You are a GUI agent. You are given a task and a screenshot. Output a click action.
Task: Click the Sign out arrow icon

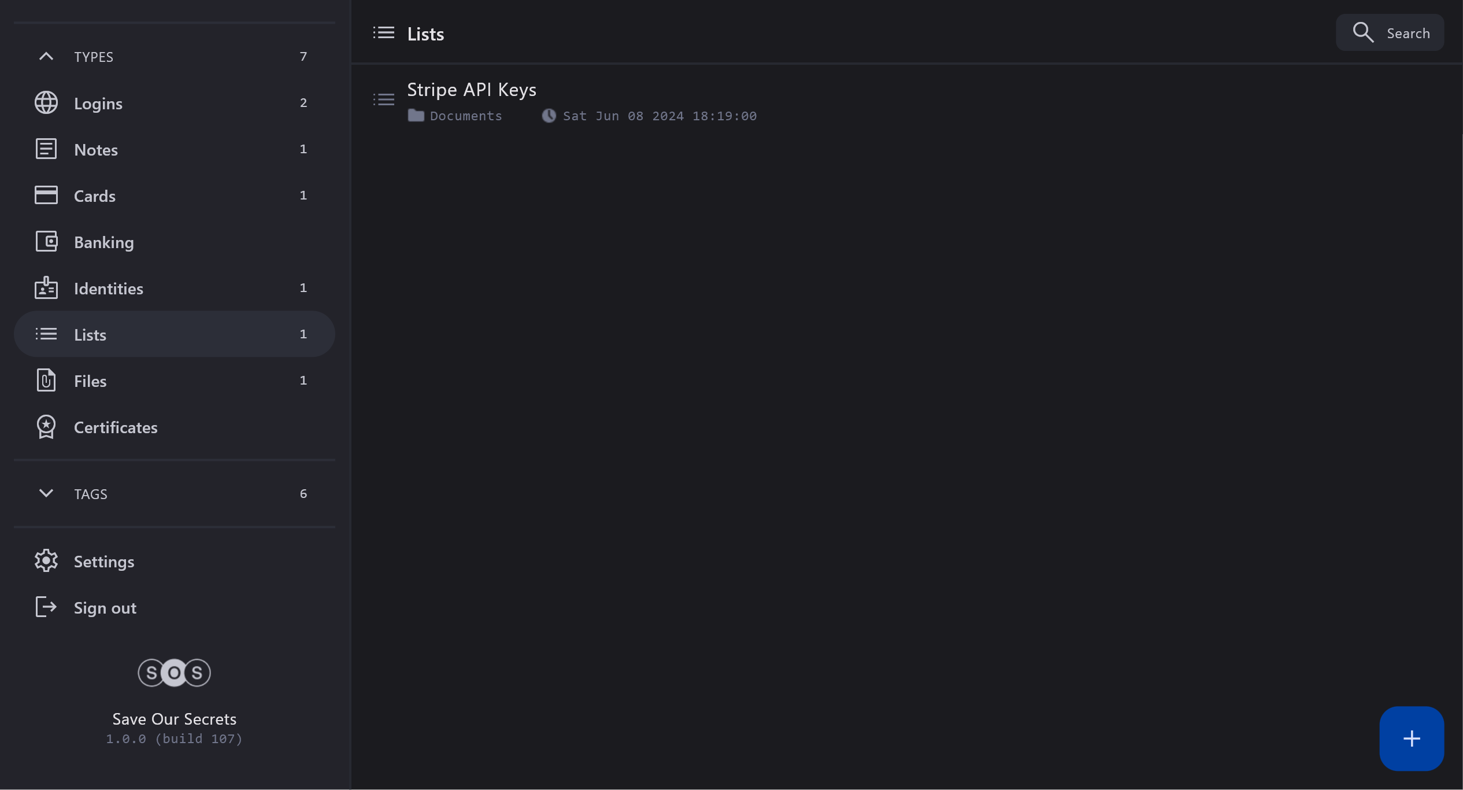[x=46, y=607]
